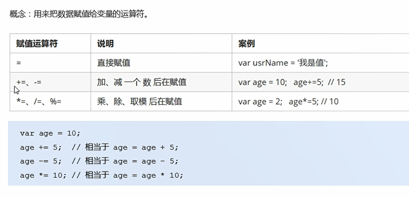Click the '*=、/=、%=' operator cell
Screen dimensions: 409x197
tap(39, 101)
